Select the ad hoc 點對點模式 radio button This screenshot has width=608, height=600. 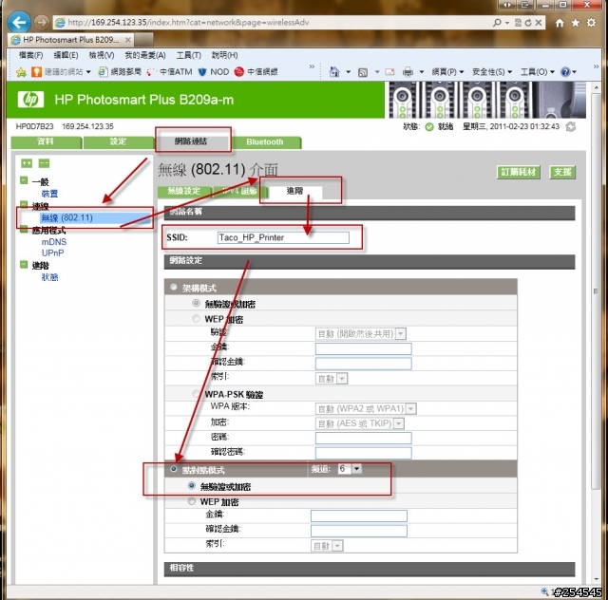coord(173,469)
